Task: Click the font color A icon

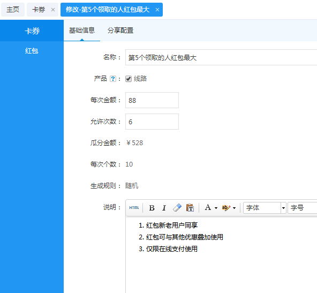Action: tap(208, 207)
